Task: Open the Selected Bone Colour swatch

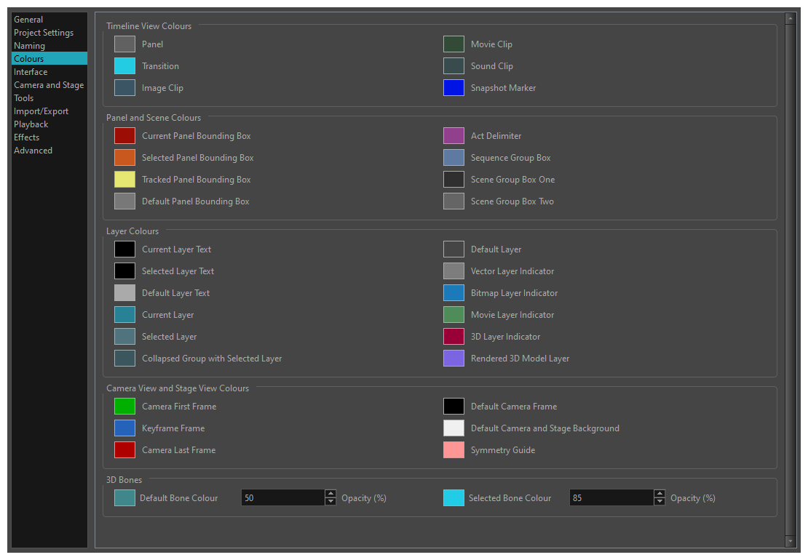Action: pyautogui.click(x=453, y=498)
